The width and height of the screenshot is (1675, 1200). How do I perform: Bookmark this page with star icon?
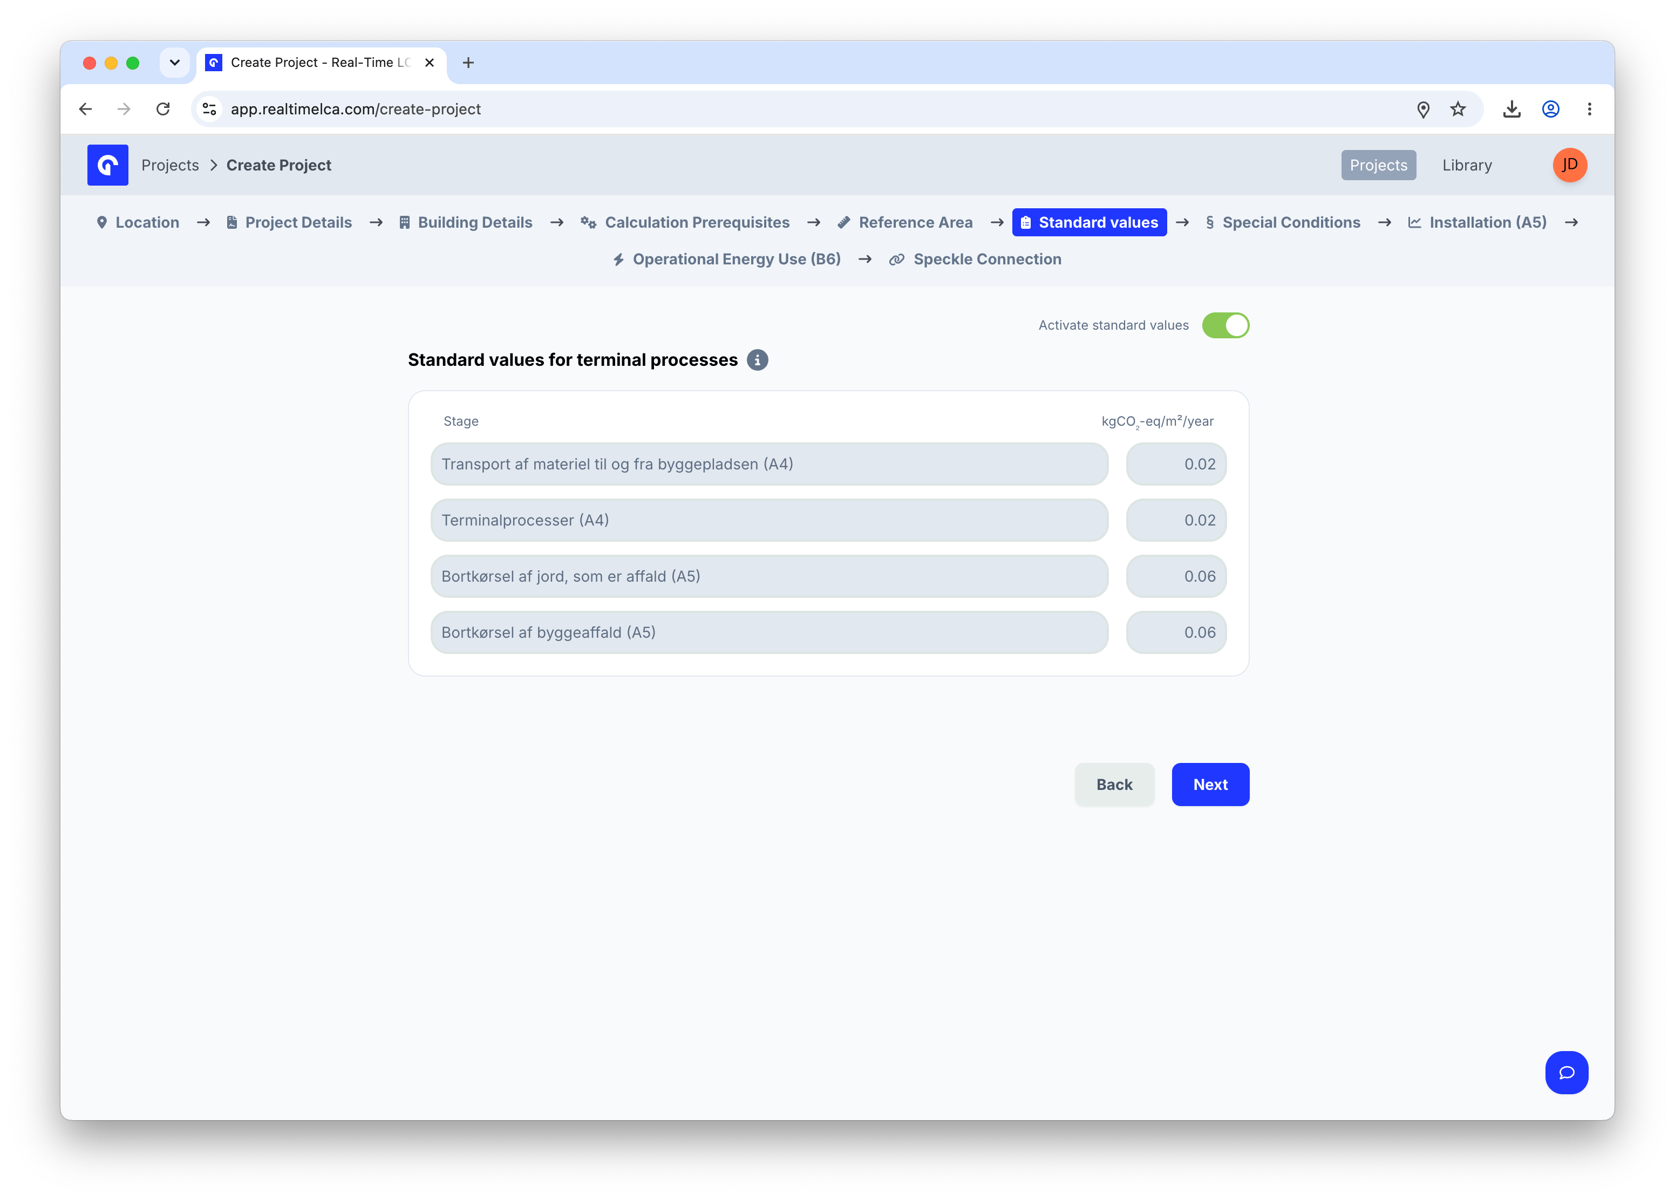coord(1458,110)
